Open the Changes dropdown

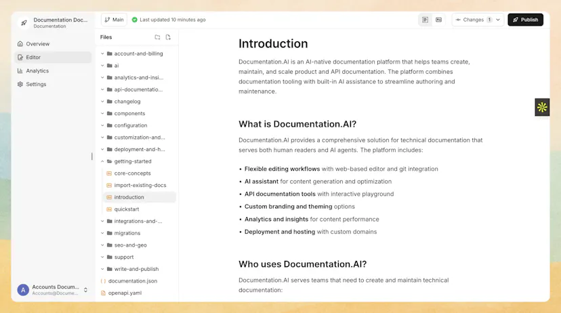[478, 20]
